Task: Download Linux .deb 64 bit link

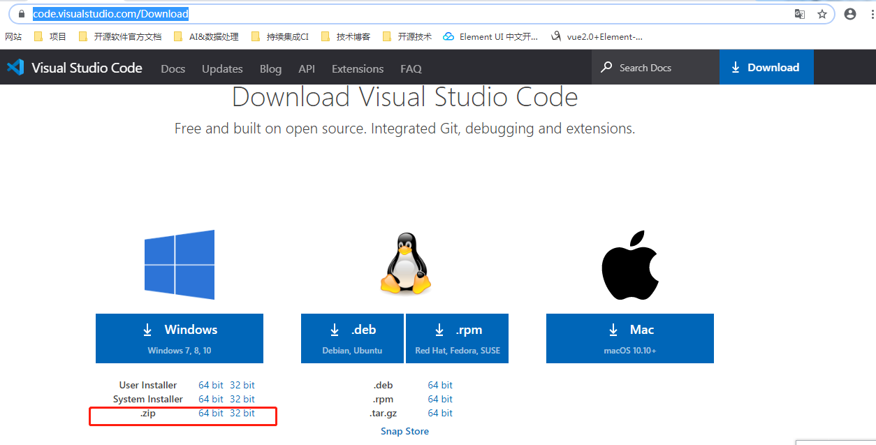Action: point(440,385)
